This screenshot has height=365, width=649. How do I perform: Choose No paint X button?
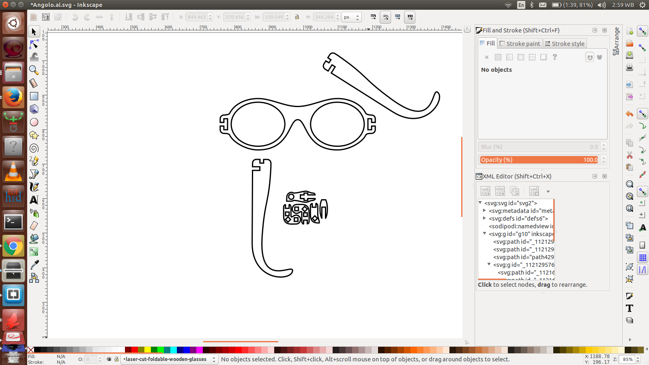tap(487, 57)
